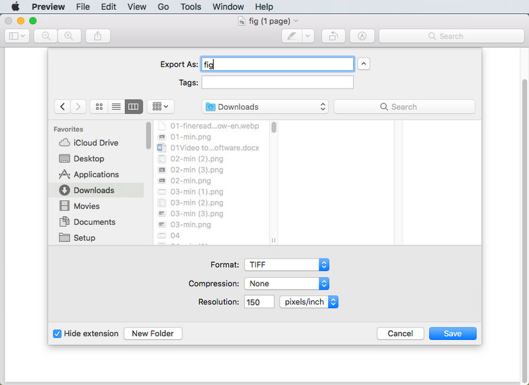Click the zoom out magnifier icon
529x385 pixels.
pyautogui.click(x=47, y=36)
